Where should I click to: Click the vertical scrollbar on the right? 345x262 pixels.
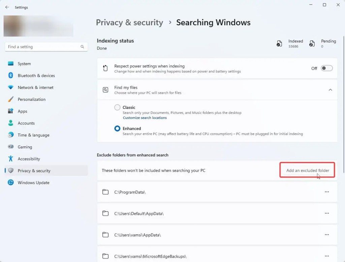click(343, 105)
